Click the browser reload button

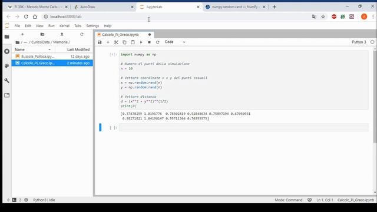coord(26,16)
